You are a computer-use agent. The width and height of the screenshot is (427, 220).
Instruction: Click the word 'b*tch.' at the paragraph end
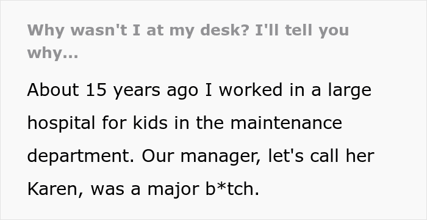tap(232, 189)
